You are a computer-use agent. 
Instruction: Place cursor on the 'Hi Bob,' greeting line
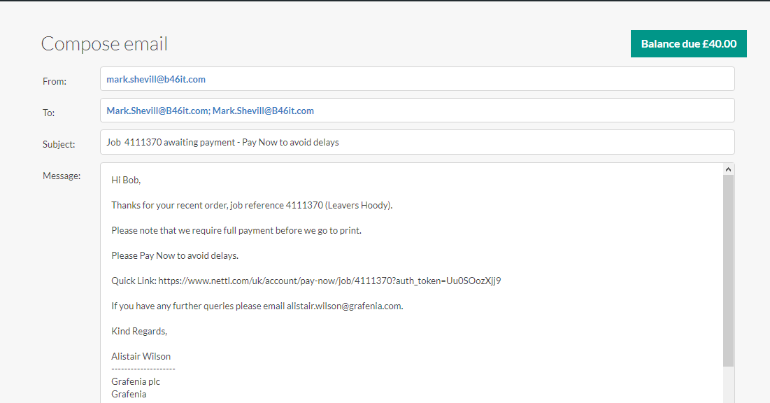click(x=126, y=180)
